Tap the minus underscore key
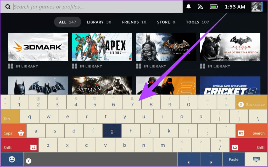 tap(207, 102)
